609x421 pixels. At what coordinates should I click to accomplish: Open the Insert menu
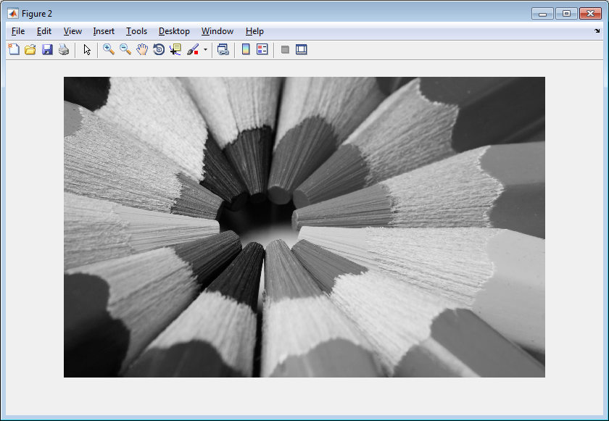pyautogui.click(x=104, y=31)
